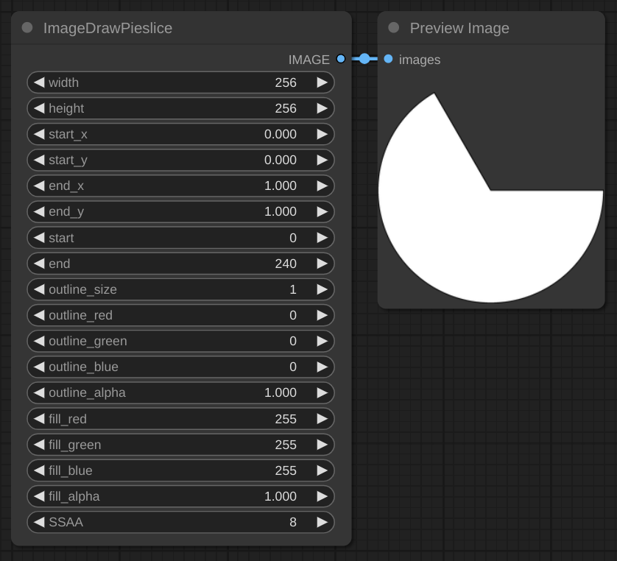Click the link midpoint between the nodes
Image resolution: width=617 pixels, height=561 pixels.
click(364, 59)
